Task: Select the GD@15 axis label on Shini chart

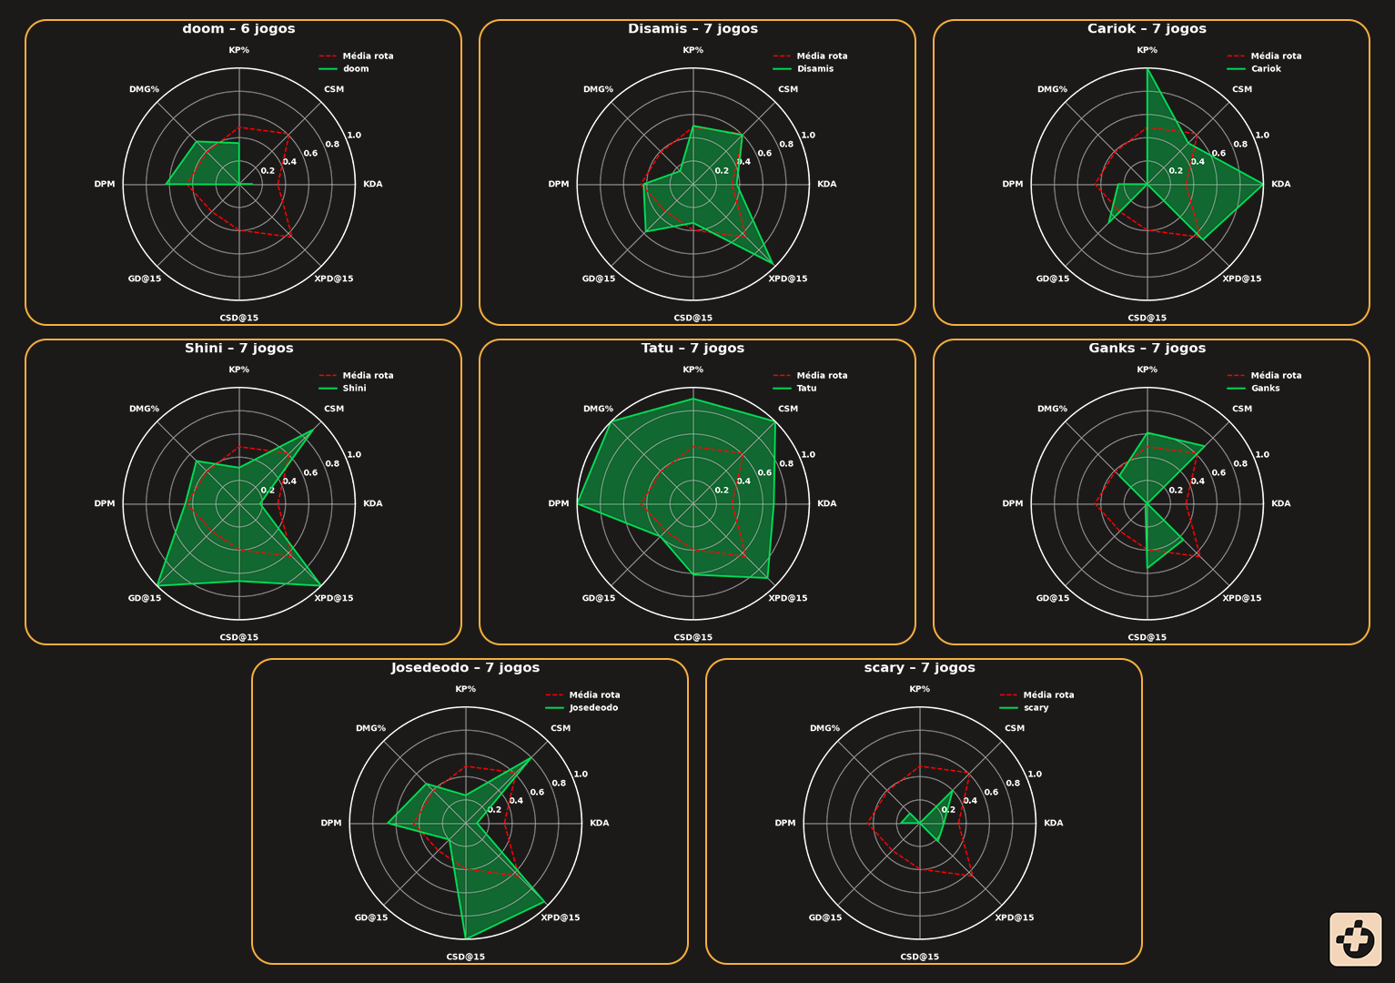Action: (145, 599)
